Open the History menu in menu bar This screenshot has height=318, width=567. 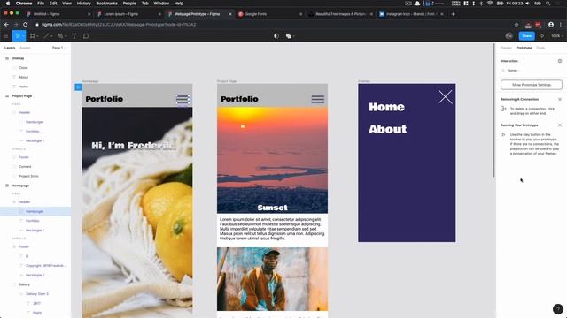point(83,4)
